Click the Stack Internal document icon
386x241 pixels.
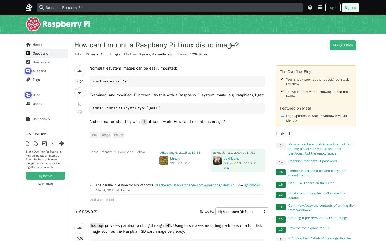tap(28, 144)
